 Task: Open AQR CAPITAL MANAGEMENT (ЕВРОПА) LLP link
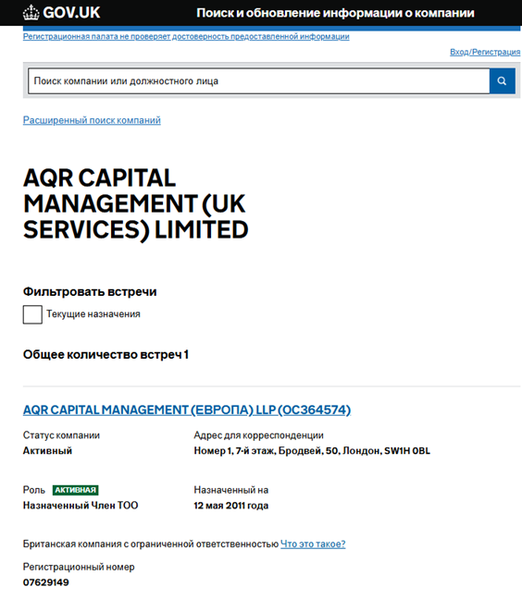(x=187, y=410)
